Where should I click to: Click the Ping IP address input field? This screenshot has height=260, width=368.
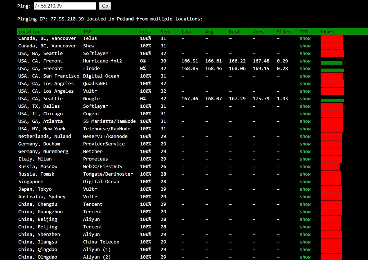coord(65,6)
